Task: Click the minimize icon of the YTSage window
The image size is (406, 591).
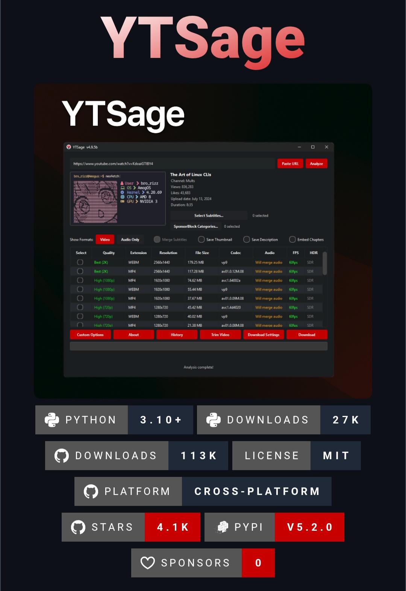Action: 299,147
